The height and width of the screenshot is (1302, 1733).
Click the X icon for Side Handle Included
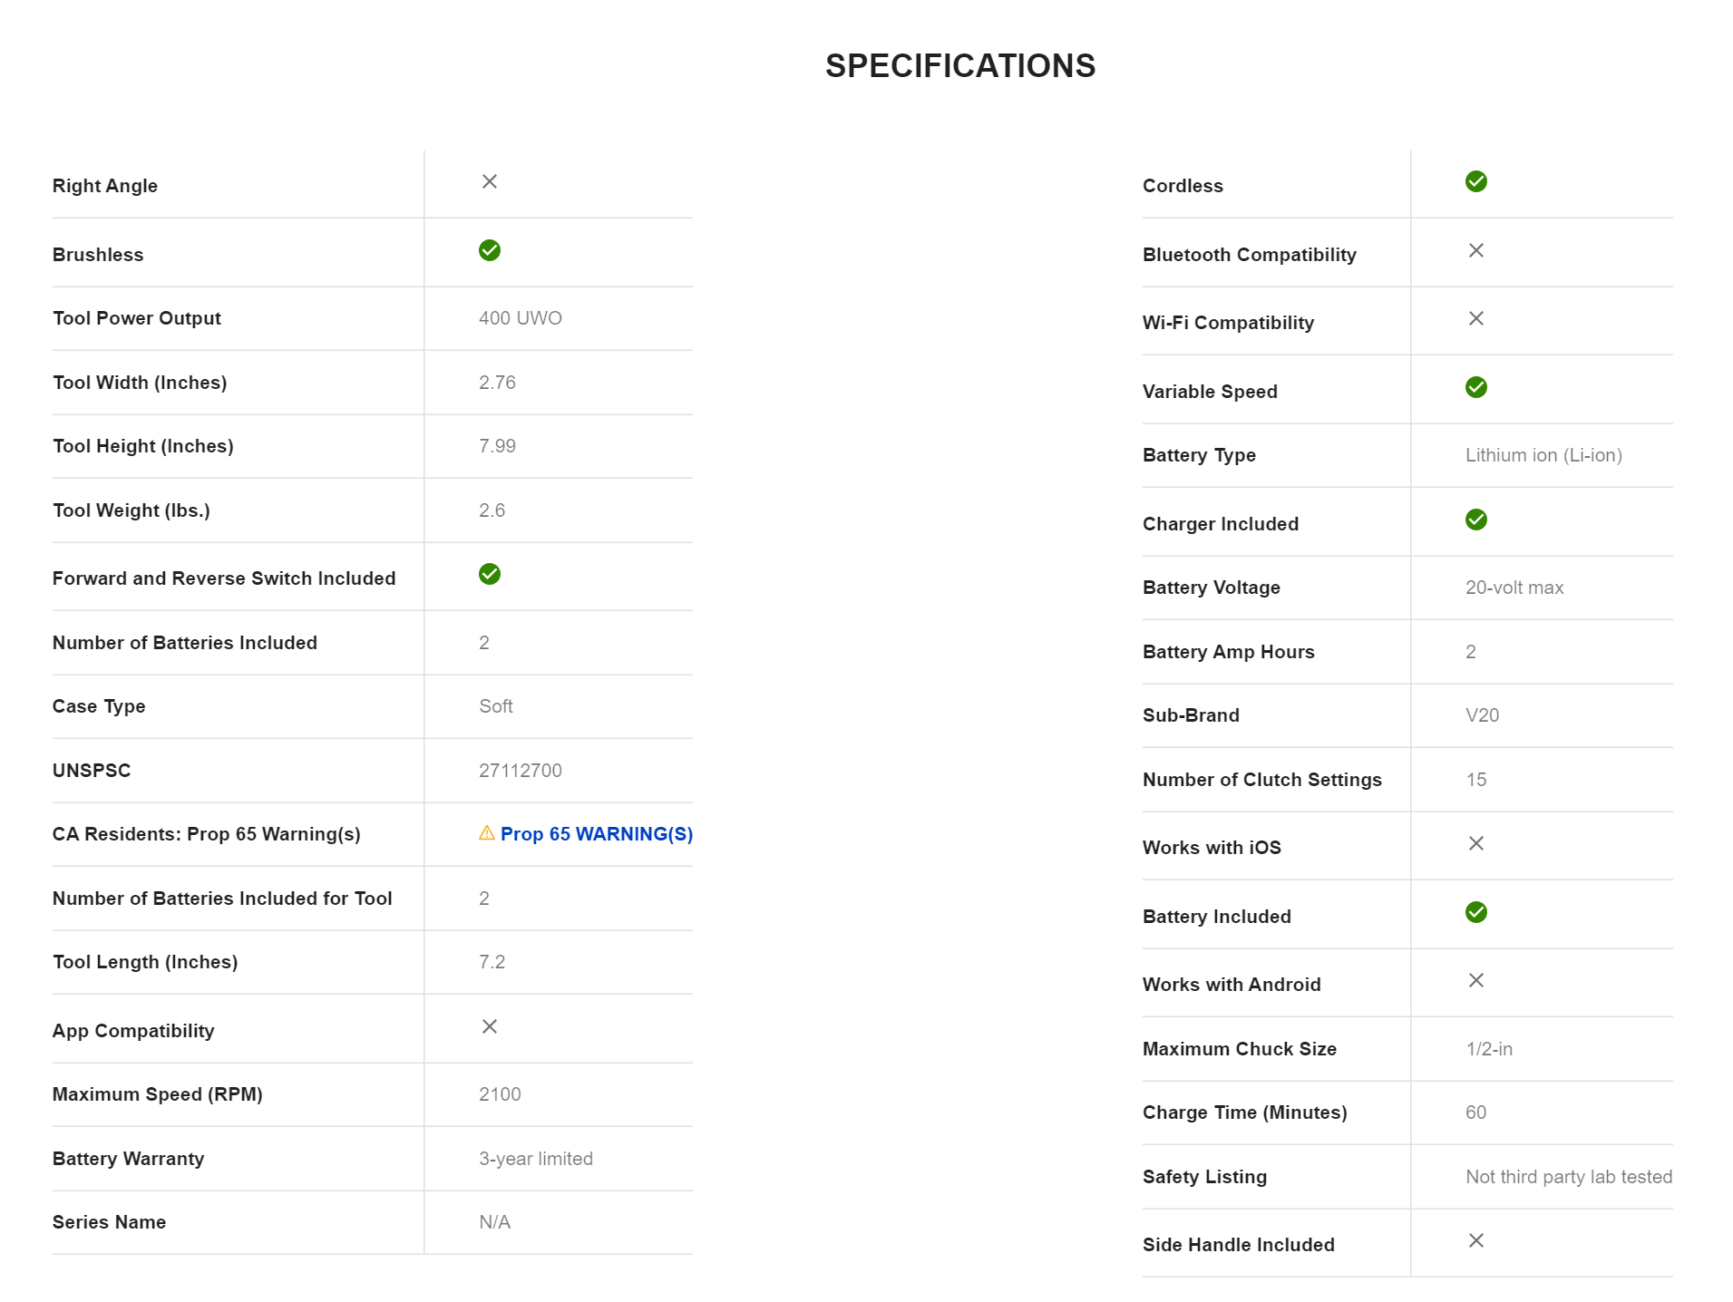coord(1476,1241)
